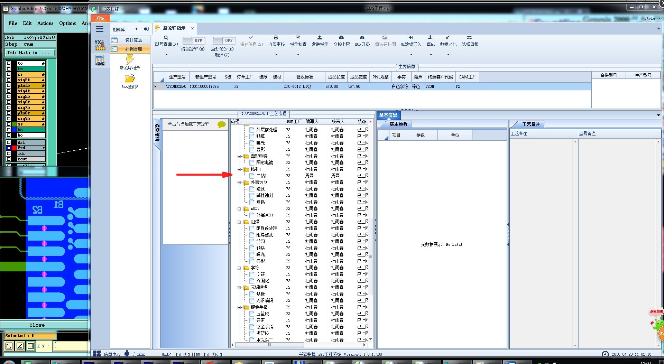Open File menu in Graphic Editor

click(x=13, y=23)
